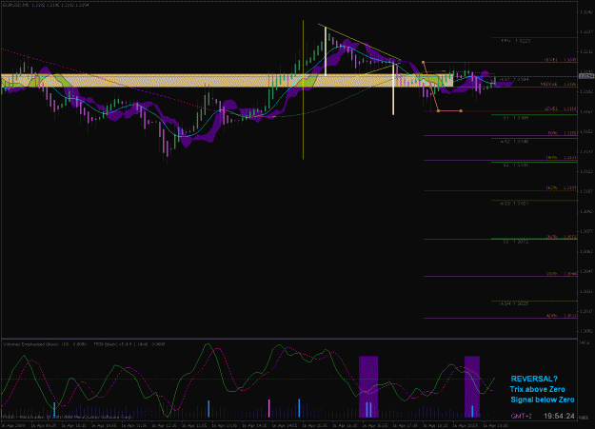Select the 'Signal below Zero' label
Image resolution: width=595 pixels, height=429 pixels.
click(543, 400)
